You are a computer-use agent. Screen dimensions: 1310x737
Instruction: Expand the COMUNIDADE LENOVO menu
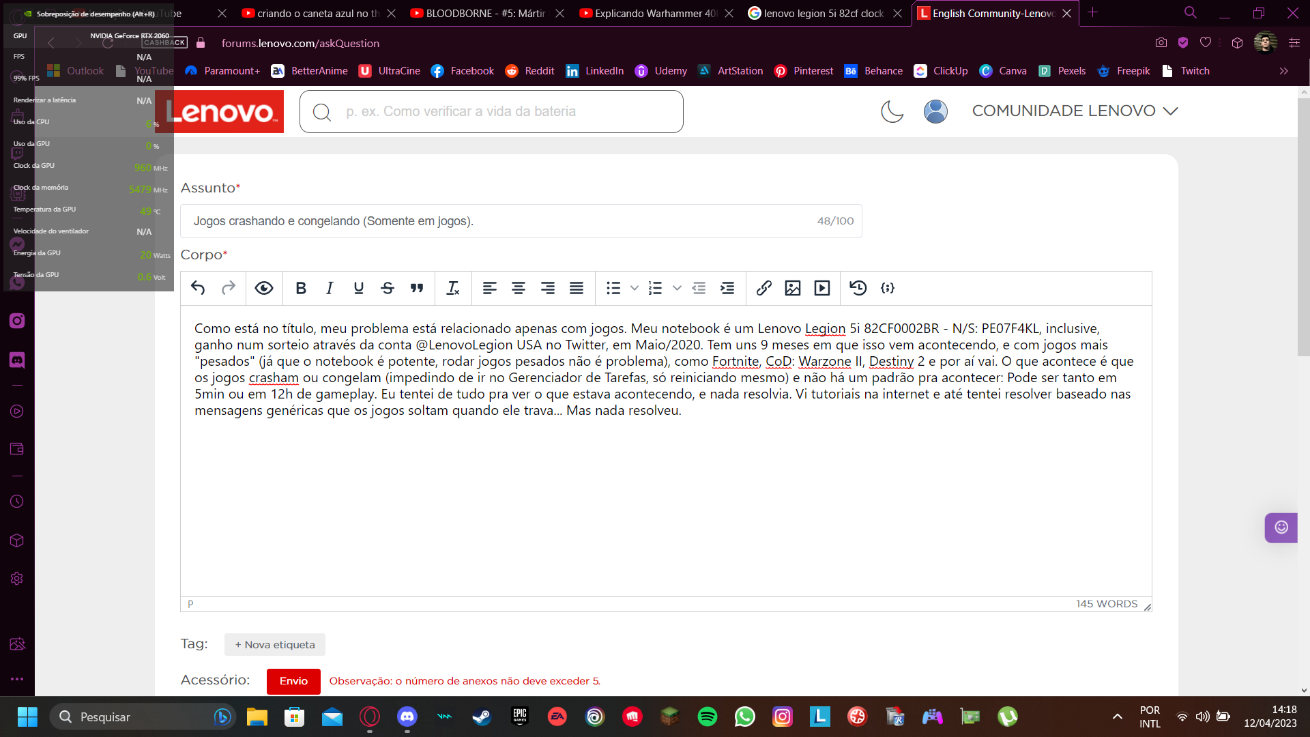point(1075,111)
